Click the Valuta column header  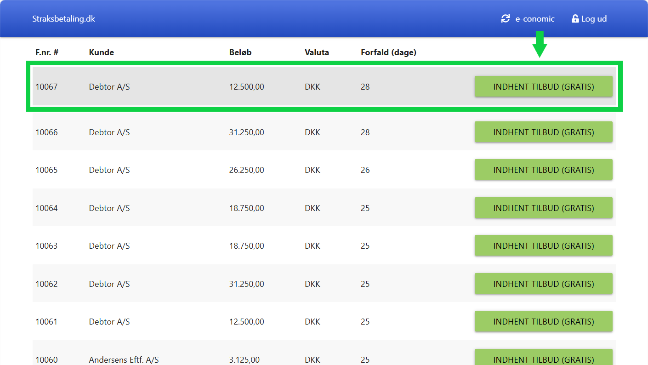(x=317, y=52)
